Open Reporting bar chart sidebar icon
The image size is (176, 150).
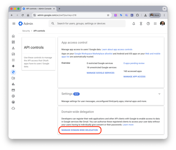coord(13,84)
